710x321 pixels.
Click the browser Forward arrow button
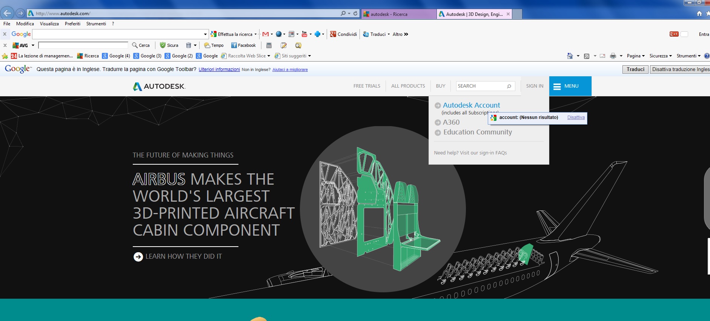pos(20,13)
